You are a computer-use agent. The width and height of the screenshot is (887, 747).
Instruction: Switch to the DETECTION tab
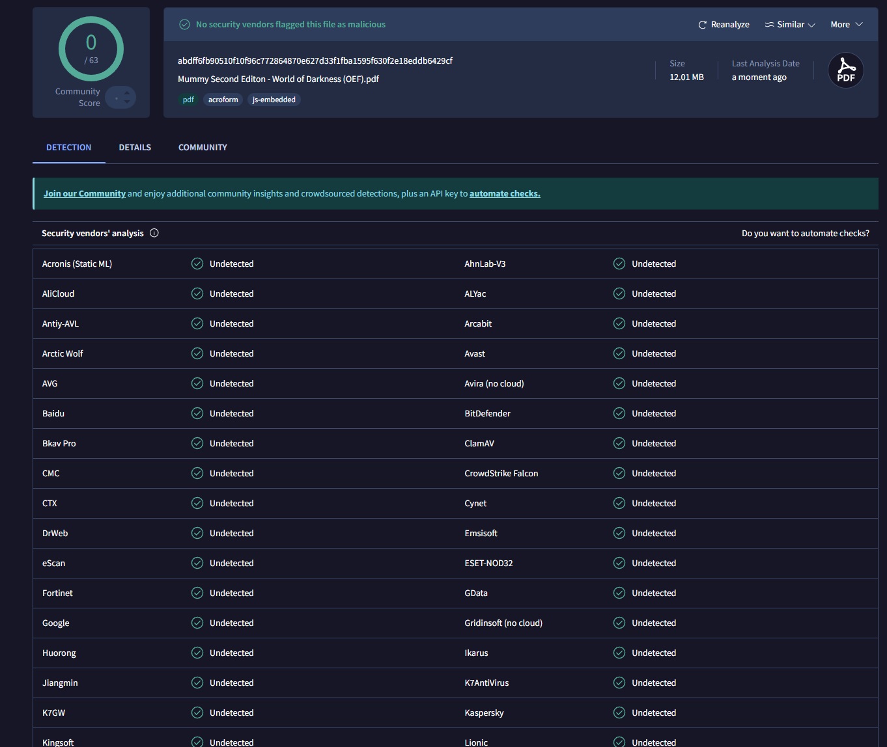(69, 148)
